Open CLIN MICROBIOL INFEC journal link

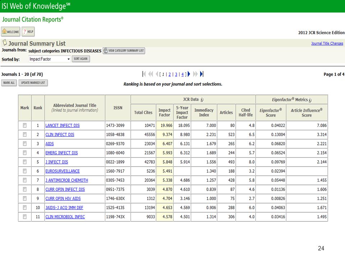click(x=65, y=217)
